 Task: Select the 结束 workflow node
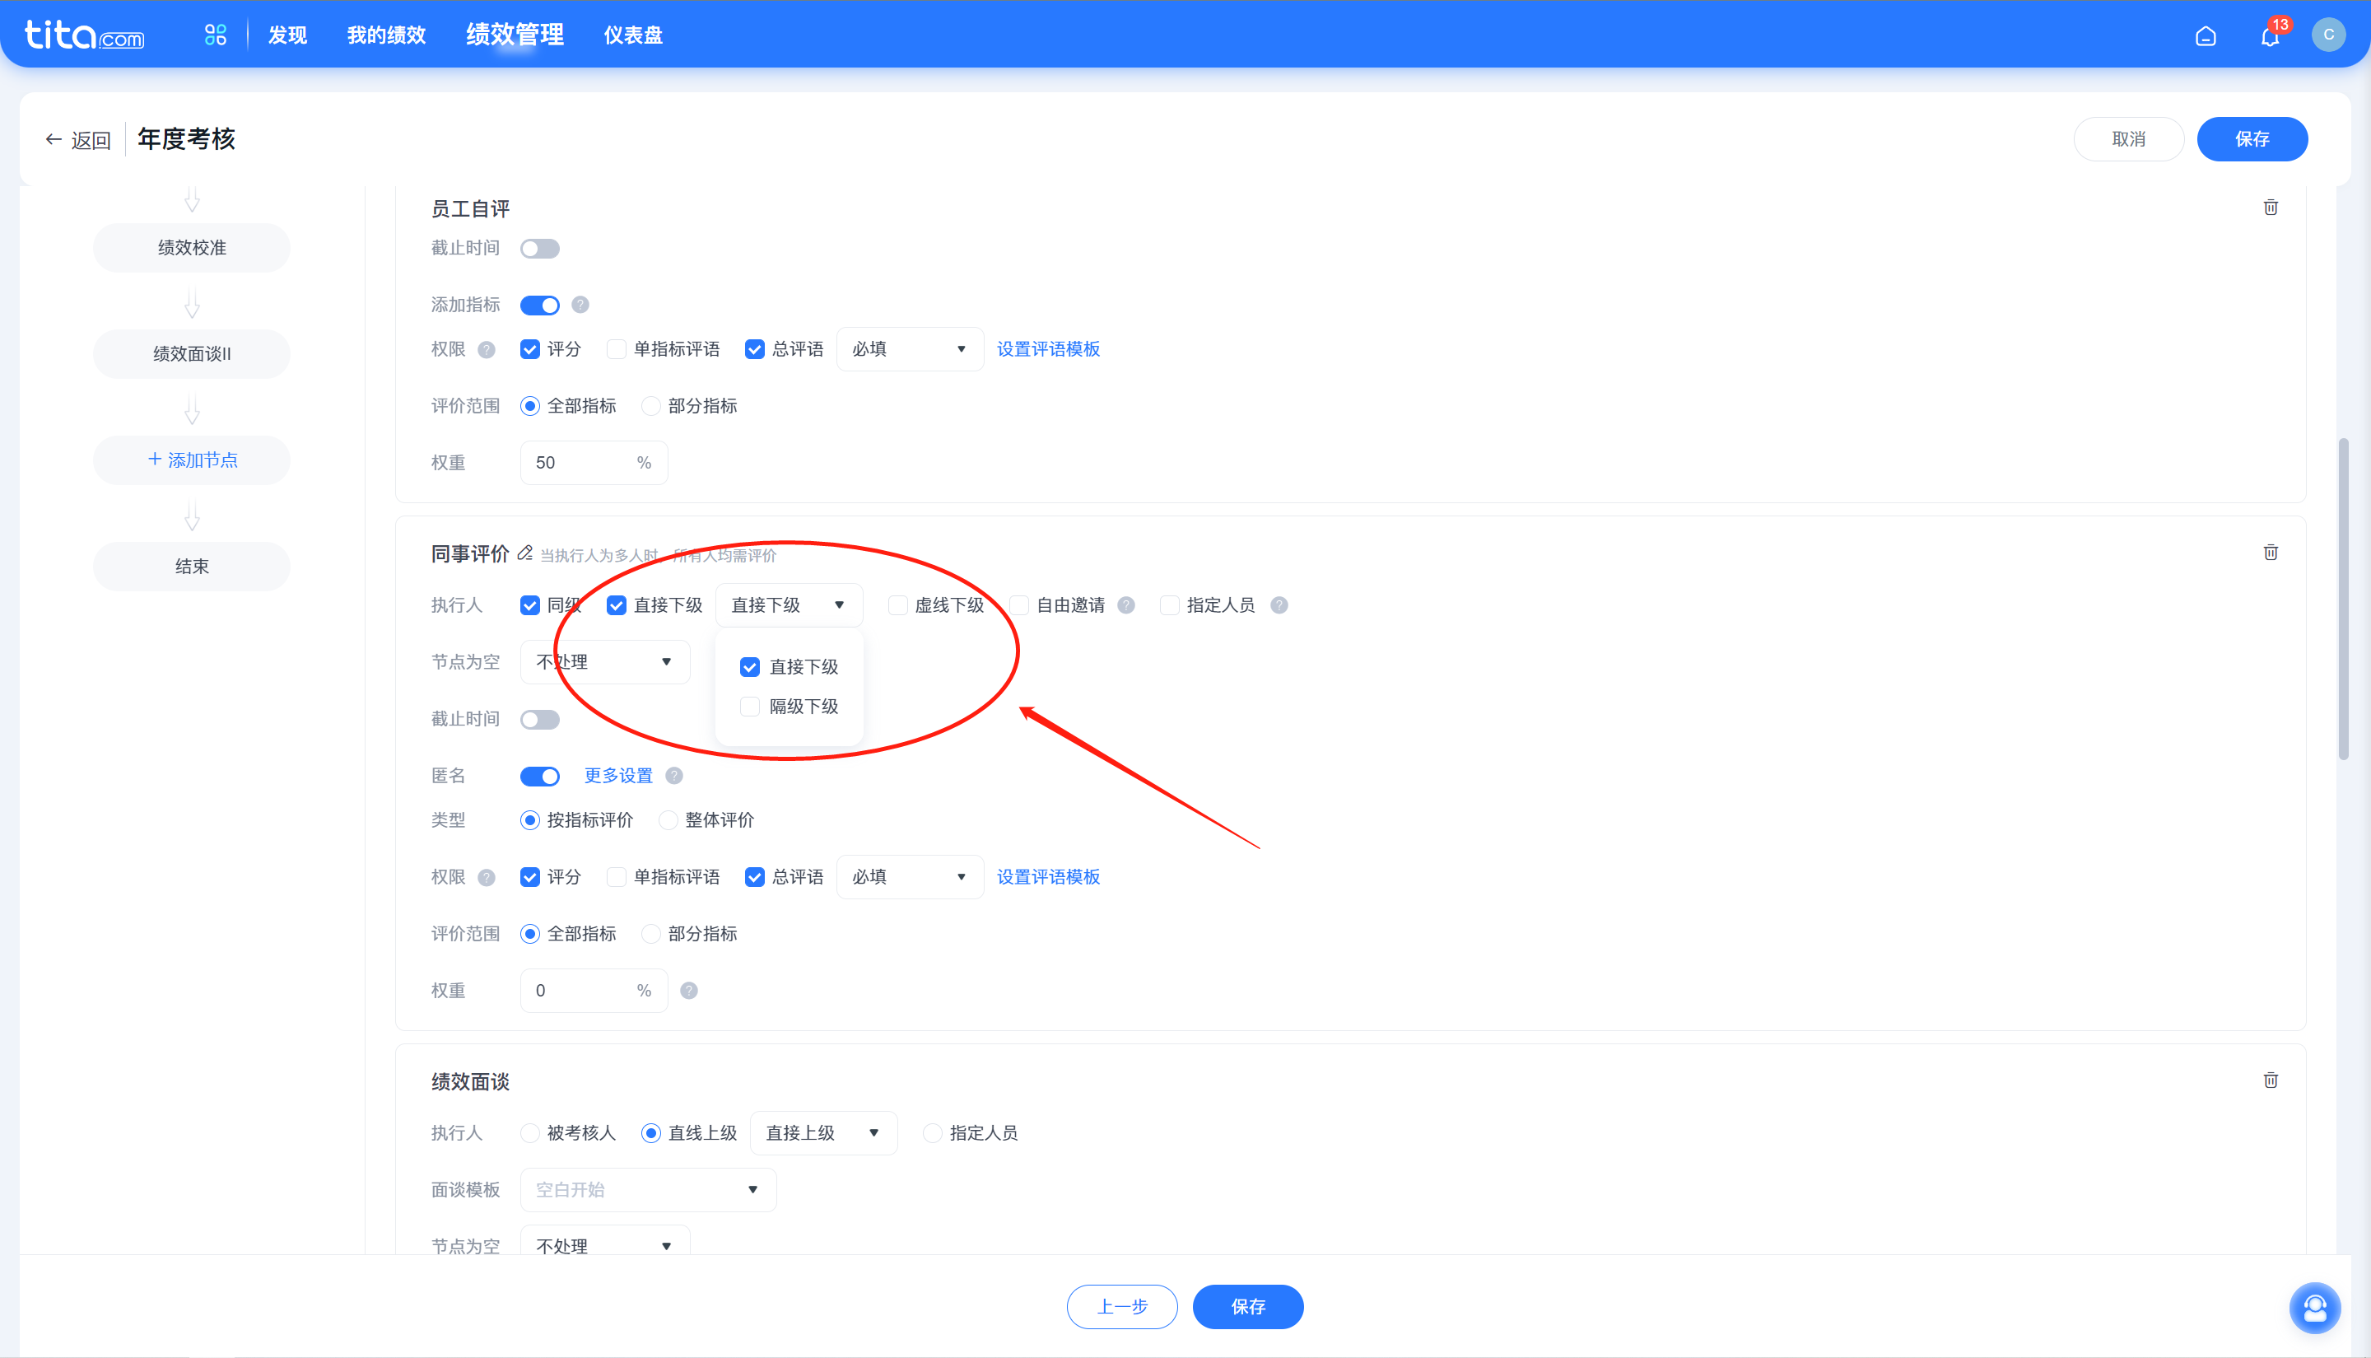(x=192, y=567)
